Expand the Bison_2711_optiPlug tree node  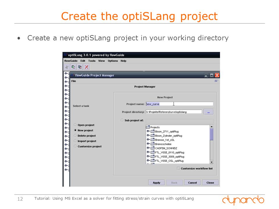click(148, 131)
